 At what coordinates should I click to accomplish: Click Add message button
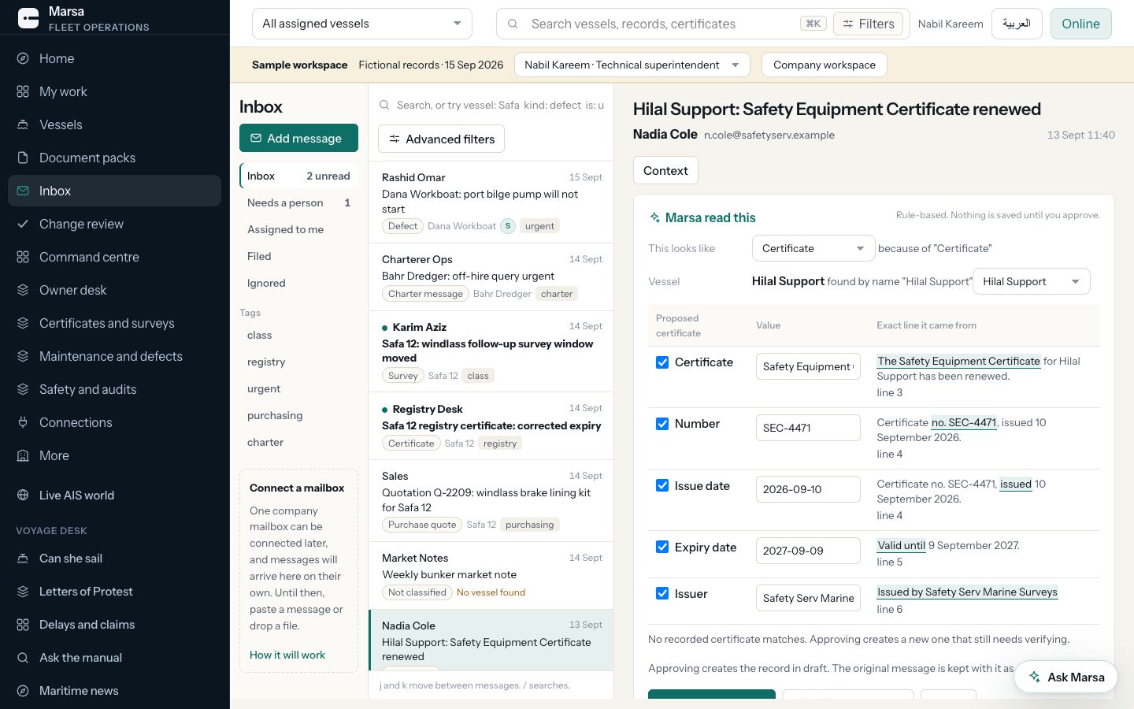[x=298, y=138]
